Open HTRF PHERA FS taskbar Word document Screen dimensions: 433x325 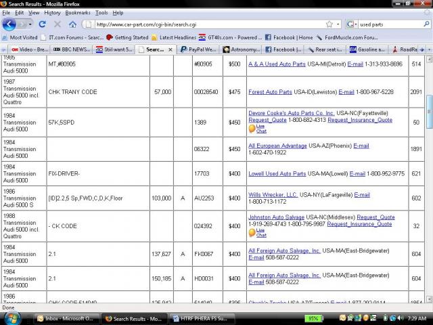click(x=202, y=319)
